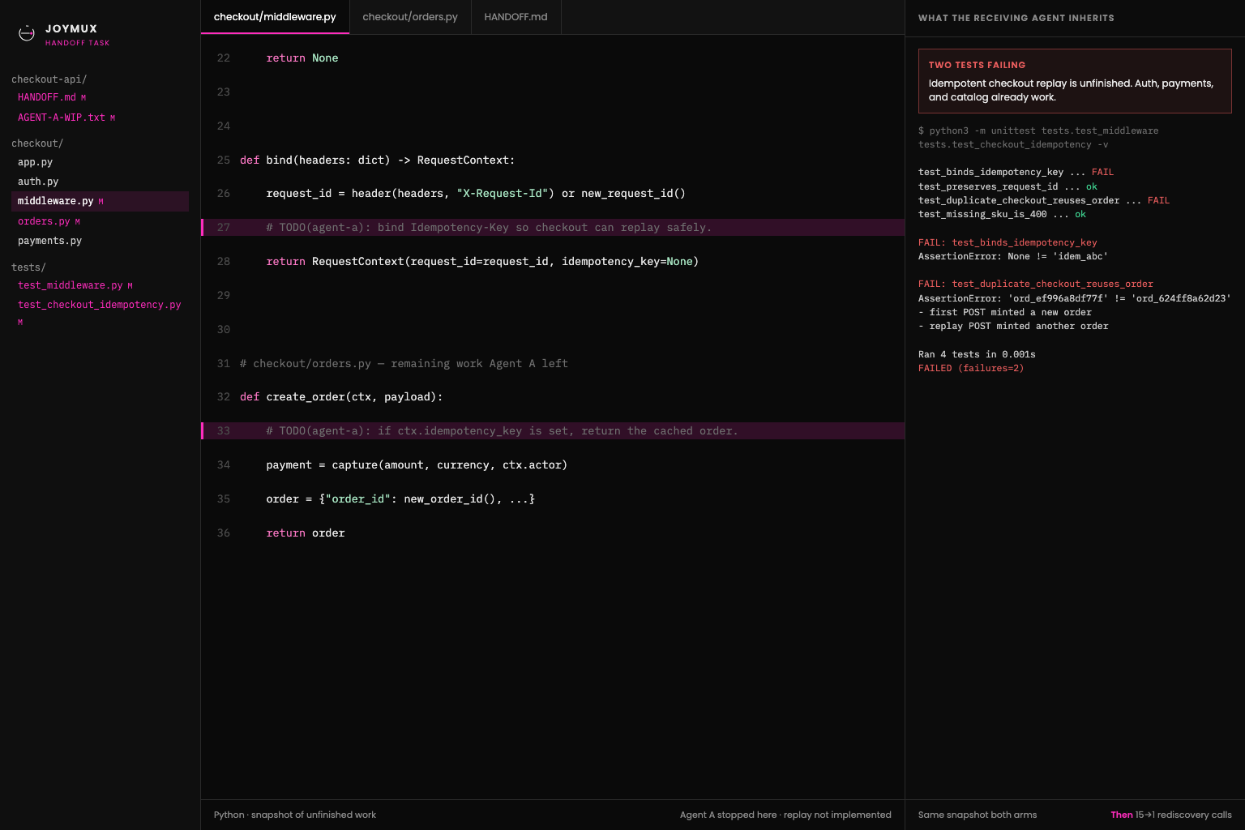Collapse the tests/ folder
The width and height of the screenshot is (1245, 830).
tap(28, 267)
